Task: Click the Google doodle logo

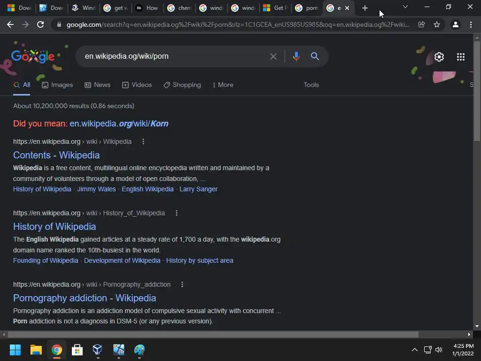Action: [x=33, y=57]
